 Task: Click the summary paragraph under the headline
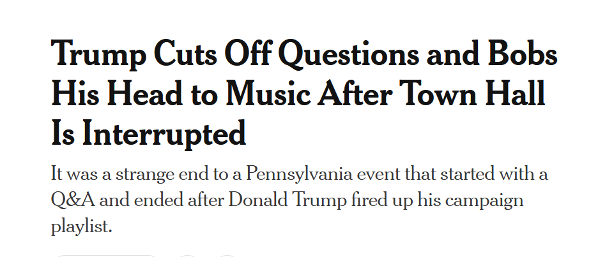coord(299,200)
